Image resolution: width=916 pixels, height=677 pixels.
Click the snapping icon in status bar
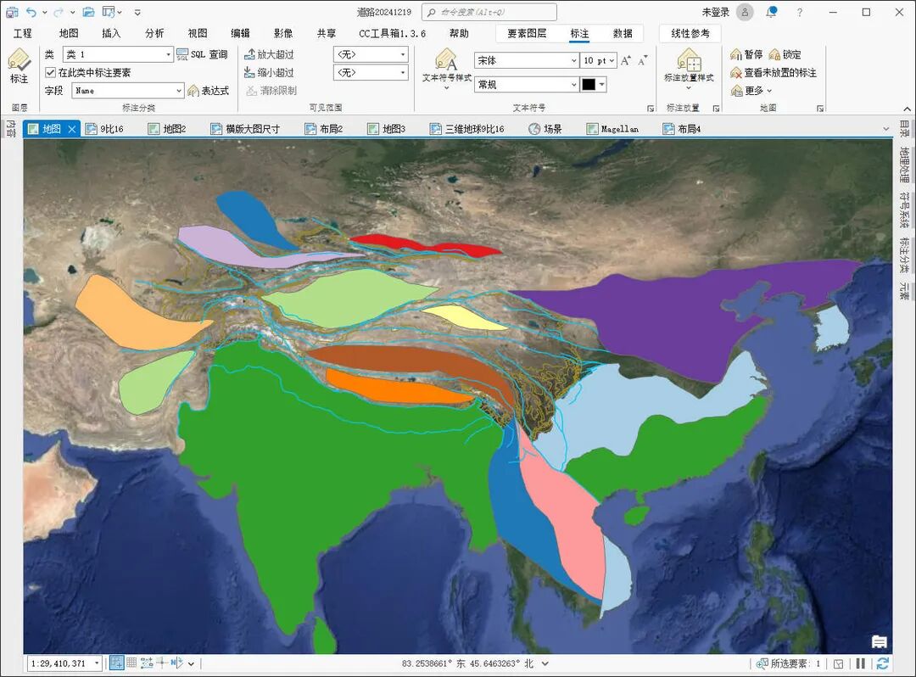(117, 663)
